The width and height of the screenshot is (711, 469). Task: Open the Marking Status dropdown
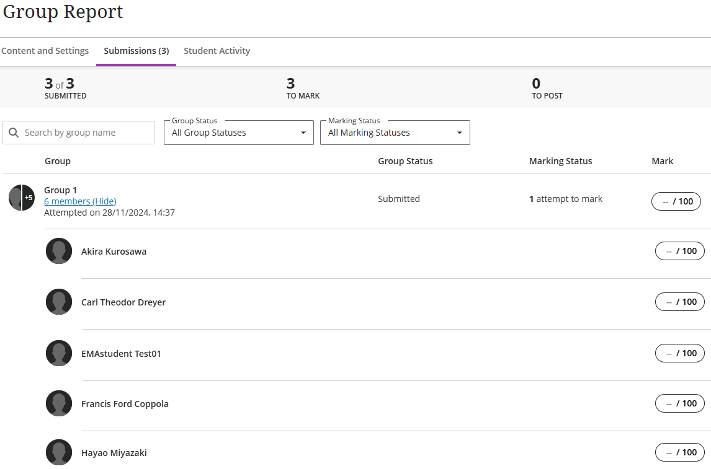click(x=395, y=133)
